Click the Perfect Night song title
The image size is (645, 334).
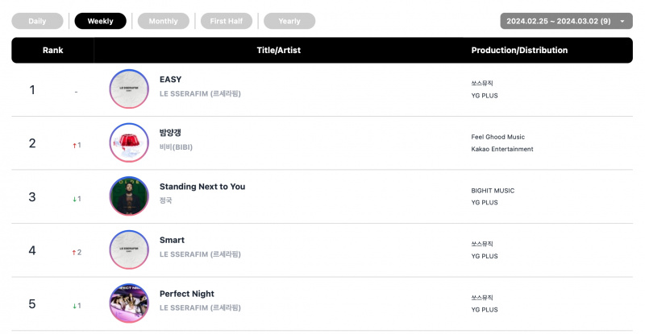pyautogui.click(x=187, y=294)
